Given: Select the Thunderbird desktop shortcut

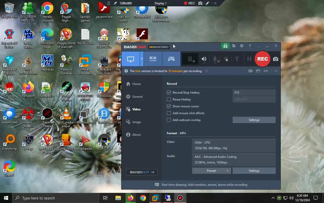Looking at the screenshot, I should tap(142, 11).
